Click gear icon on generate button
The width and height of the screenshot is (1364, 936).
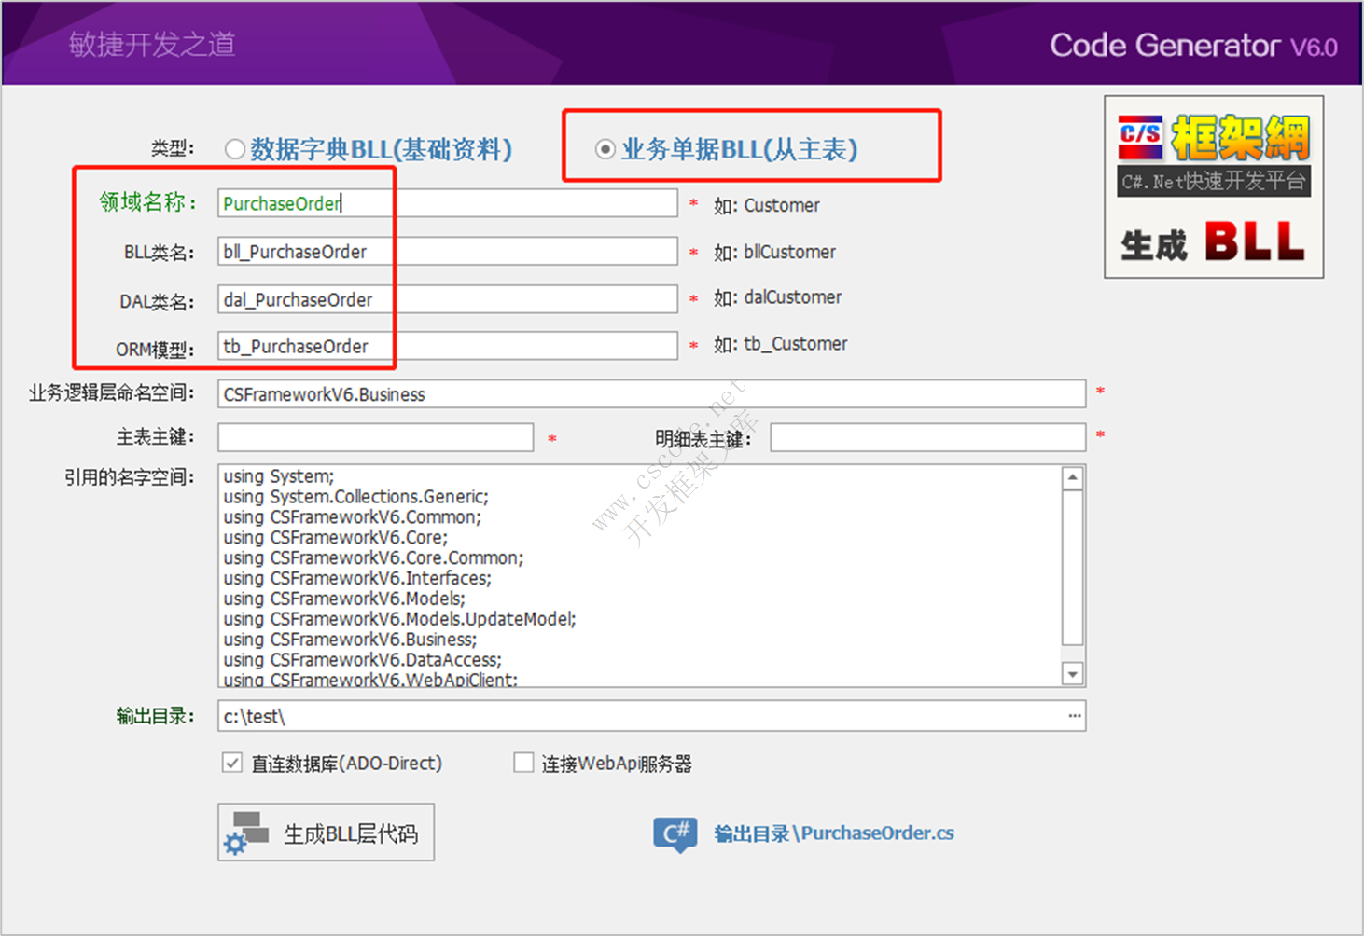click(x=235, y=845)
